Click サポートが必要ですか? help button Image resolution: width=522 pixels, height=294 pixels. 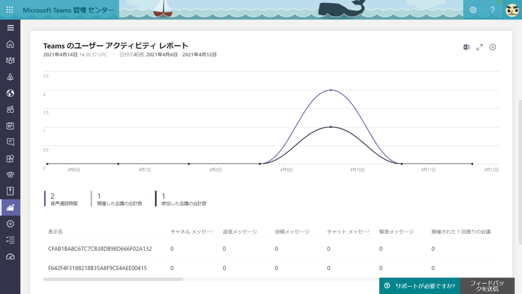tap(419, 286)
